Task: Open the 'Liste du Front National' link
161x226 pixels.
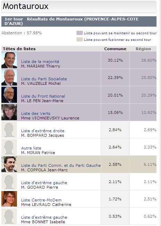Action: point(43,96)
